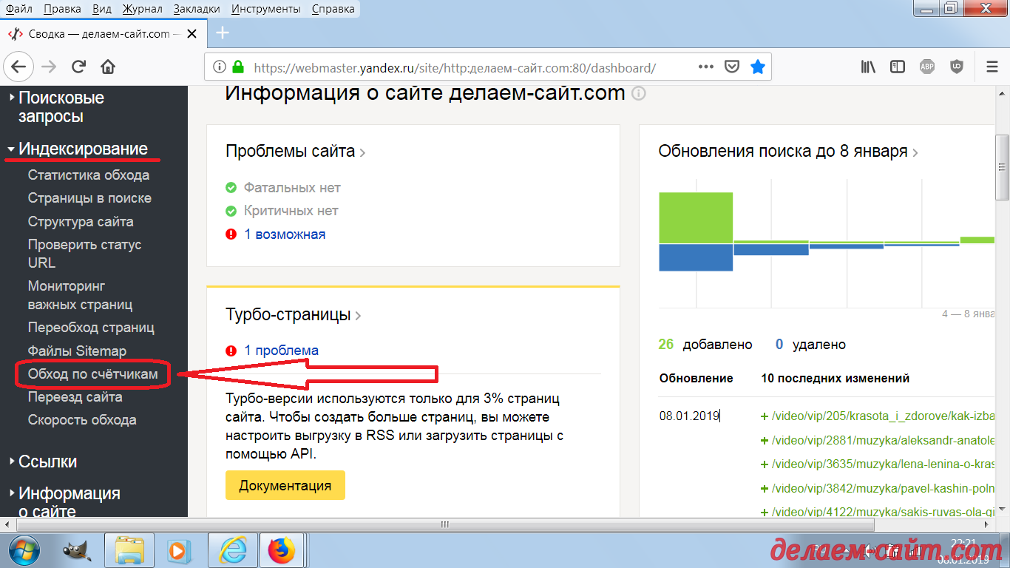This screenshot has width=1010, height=568.
Task: Click the horizontal page scrollbar thumb
Action: pos(444,524)
